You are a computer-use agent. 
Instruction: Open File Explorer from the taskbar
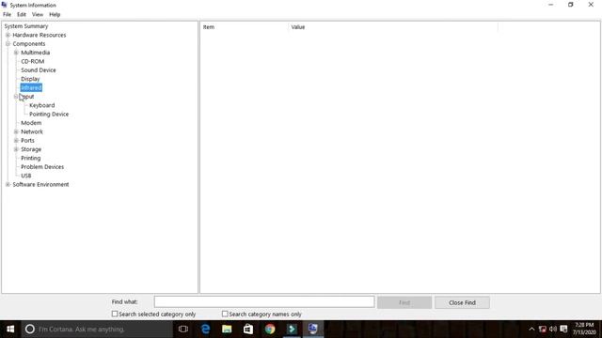pos(227,329)
